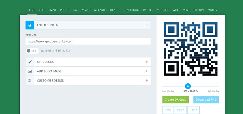The width and height of the screenshot is (243, 114).
Task: Download as .EPS* format
Action: [x=193, y=110]
